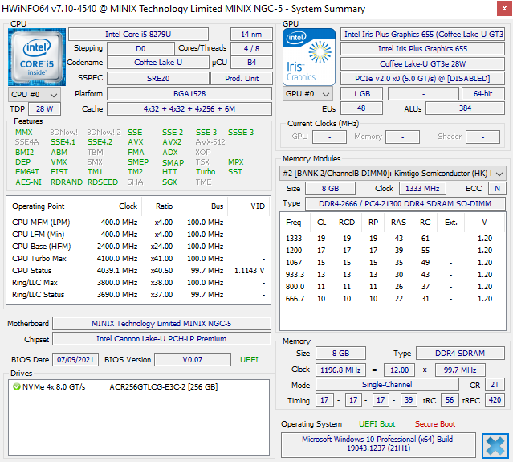Open the GPU #0 selector dropdown
The width and height of the screenshot is (513, 462).
click(307, 94)
